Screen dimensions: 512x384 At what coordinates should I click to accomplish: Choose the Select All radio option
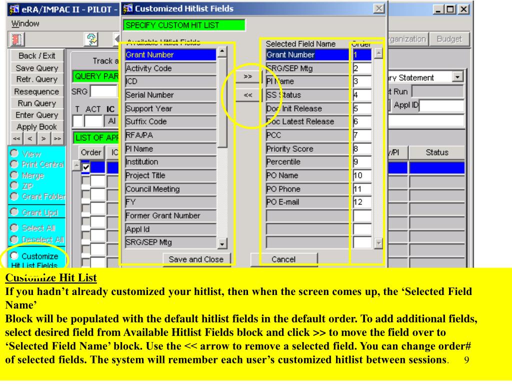coord(14,227)
